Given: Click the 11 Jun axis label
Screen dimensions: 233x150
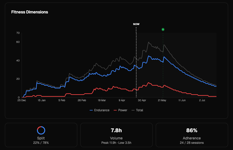Looking at the screenshot, I should click(182, 100).
